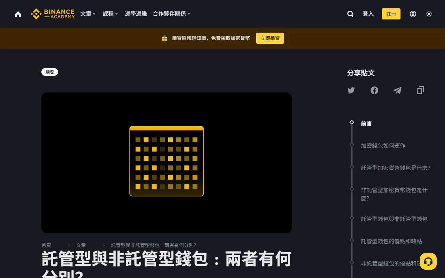Image resolution: width=445 pixels, height=278 pixels.
Task: Expand the 課程 dropdown menu
Action: click(110, 14)
